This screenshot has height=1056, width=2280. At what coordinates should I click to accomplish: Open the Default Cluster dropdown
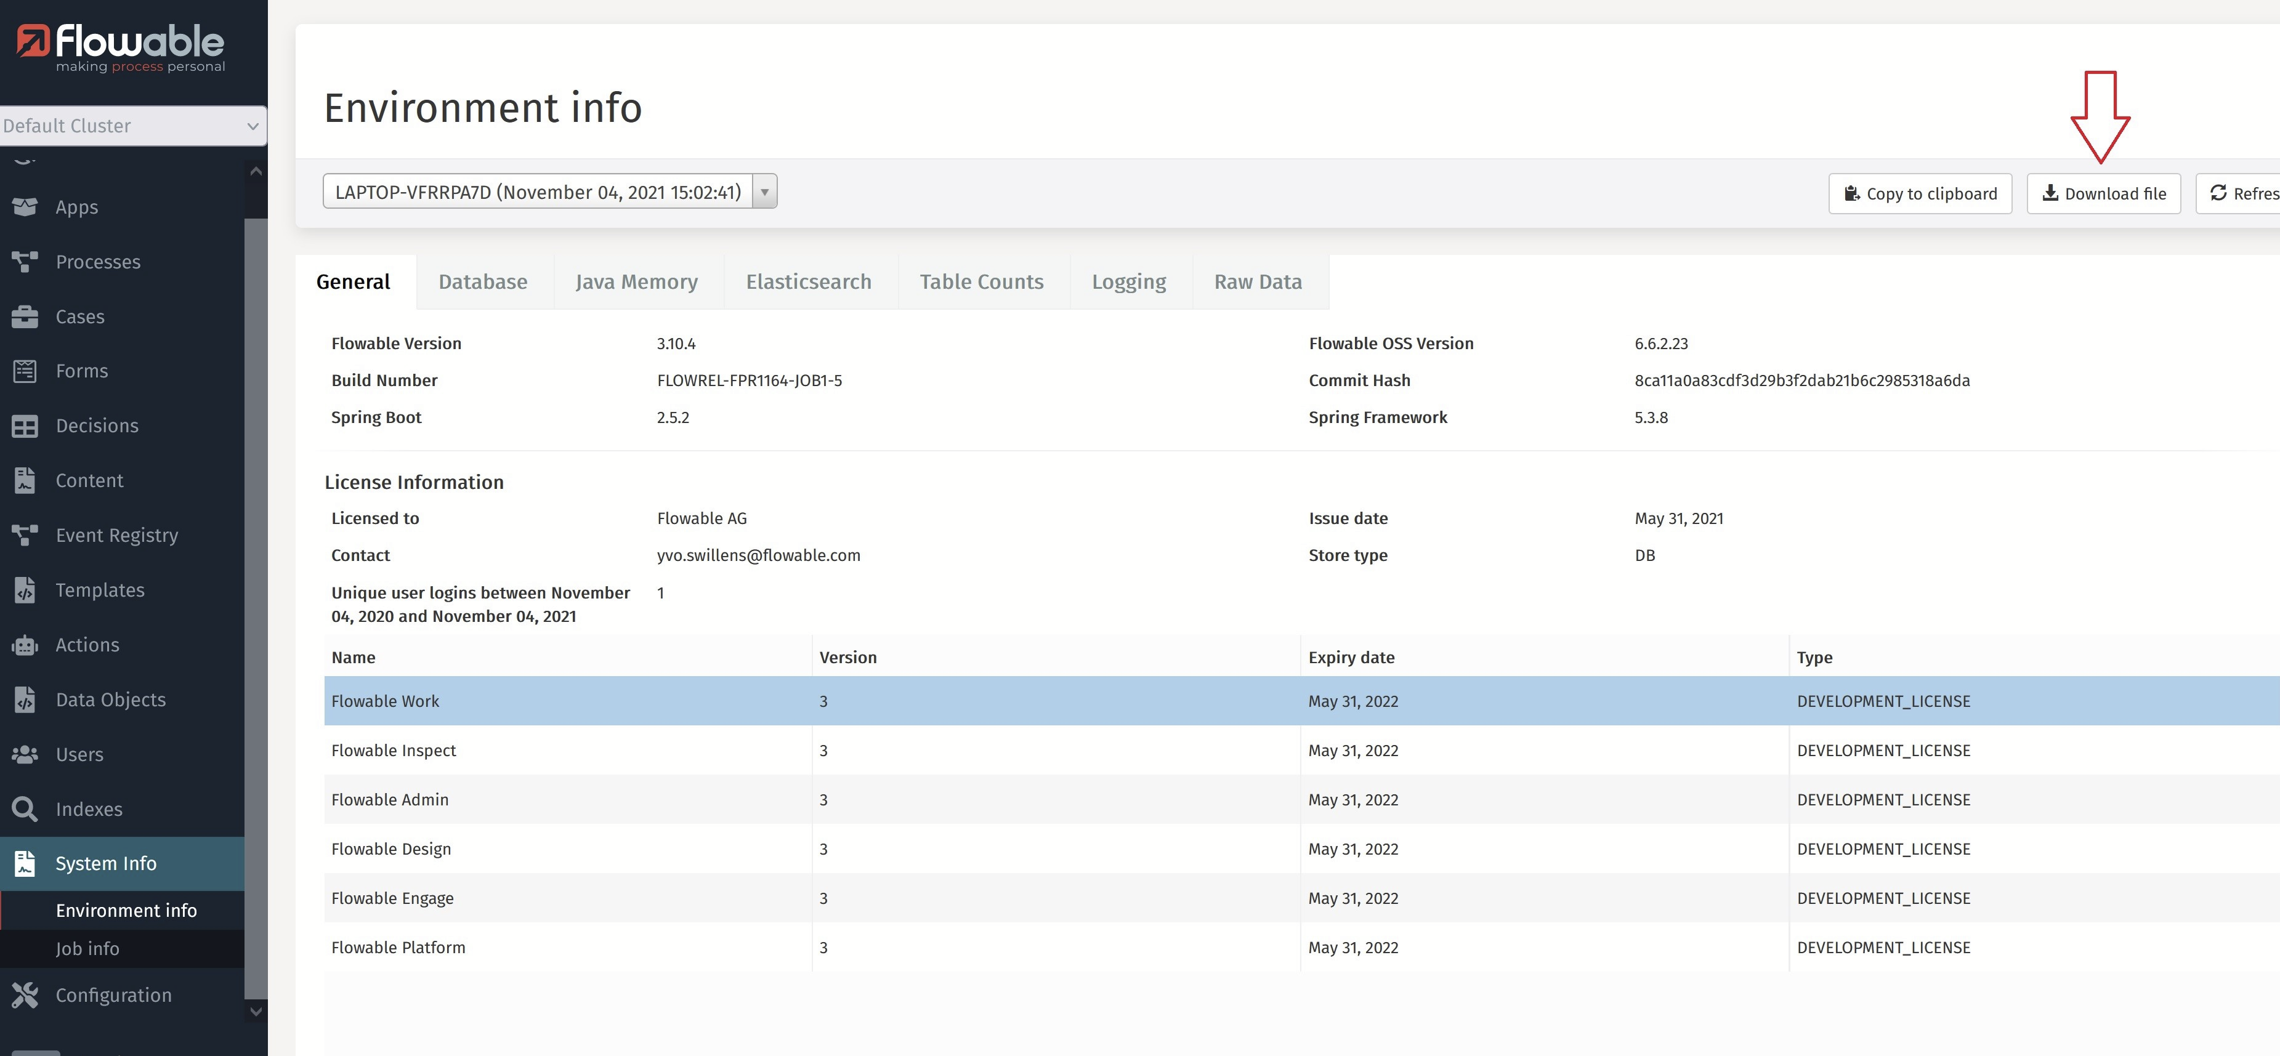point(133,126)
